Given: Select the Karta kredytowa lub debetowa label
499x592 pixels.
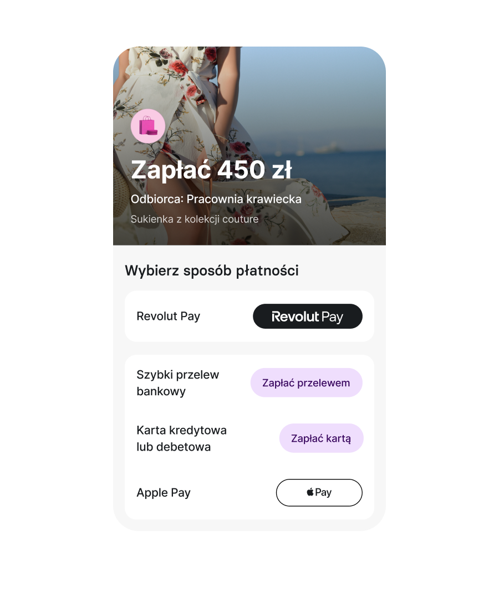Looking at the screenshot, I should point(182,438).
